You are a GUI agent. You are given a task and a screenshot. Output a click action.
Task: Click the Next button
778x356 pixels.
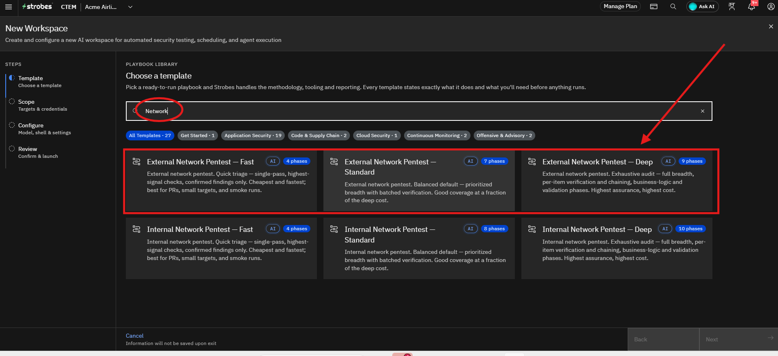click(739, 339)
